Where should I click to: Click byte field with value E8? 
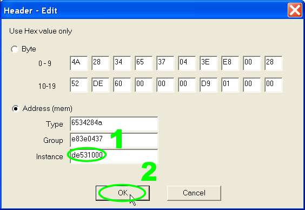[x=230, y=63]
